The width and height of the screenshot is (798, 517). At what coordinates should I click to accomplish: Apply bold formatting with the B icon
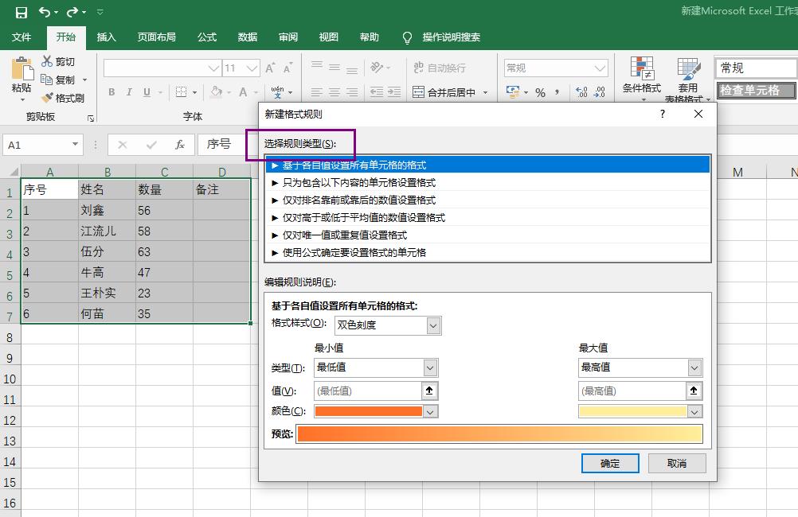pos(111,92)
